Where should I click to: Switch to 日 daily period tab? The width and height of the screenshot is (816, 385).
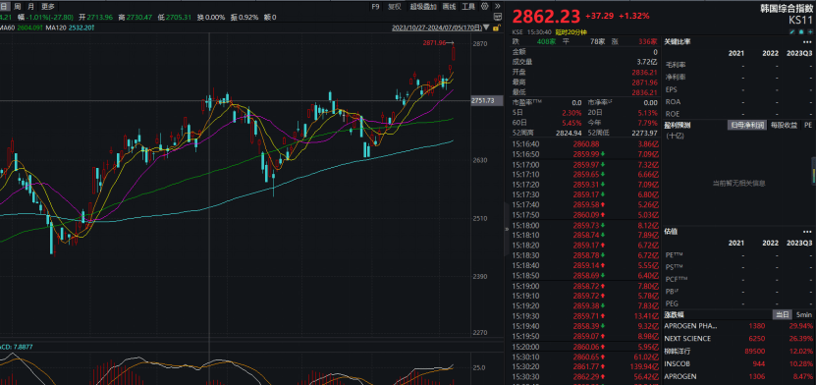point(4,6)
